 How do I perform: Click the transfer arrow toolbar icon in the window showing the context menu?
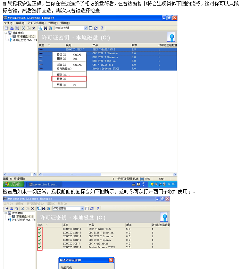[x=7, y=28]
